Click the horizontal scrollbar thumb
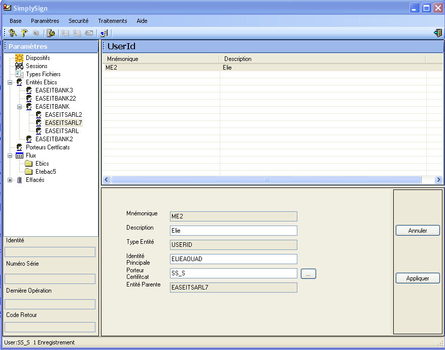The height and width of the screenshot is (350, 445). click(x=266, y=179)
